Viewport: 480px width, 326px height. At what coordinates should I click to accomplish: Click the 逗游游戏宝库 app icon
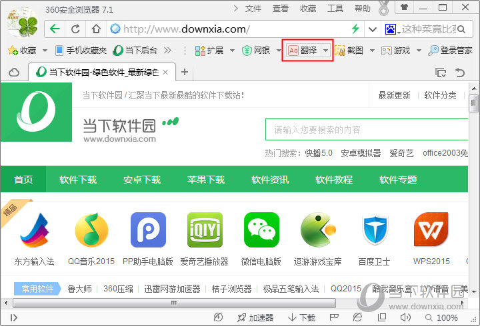[319, 230]
